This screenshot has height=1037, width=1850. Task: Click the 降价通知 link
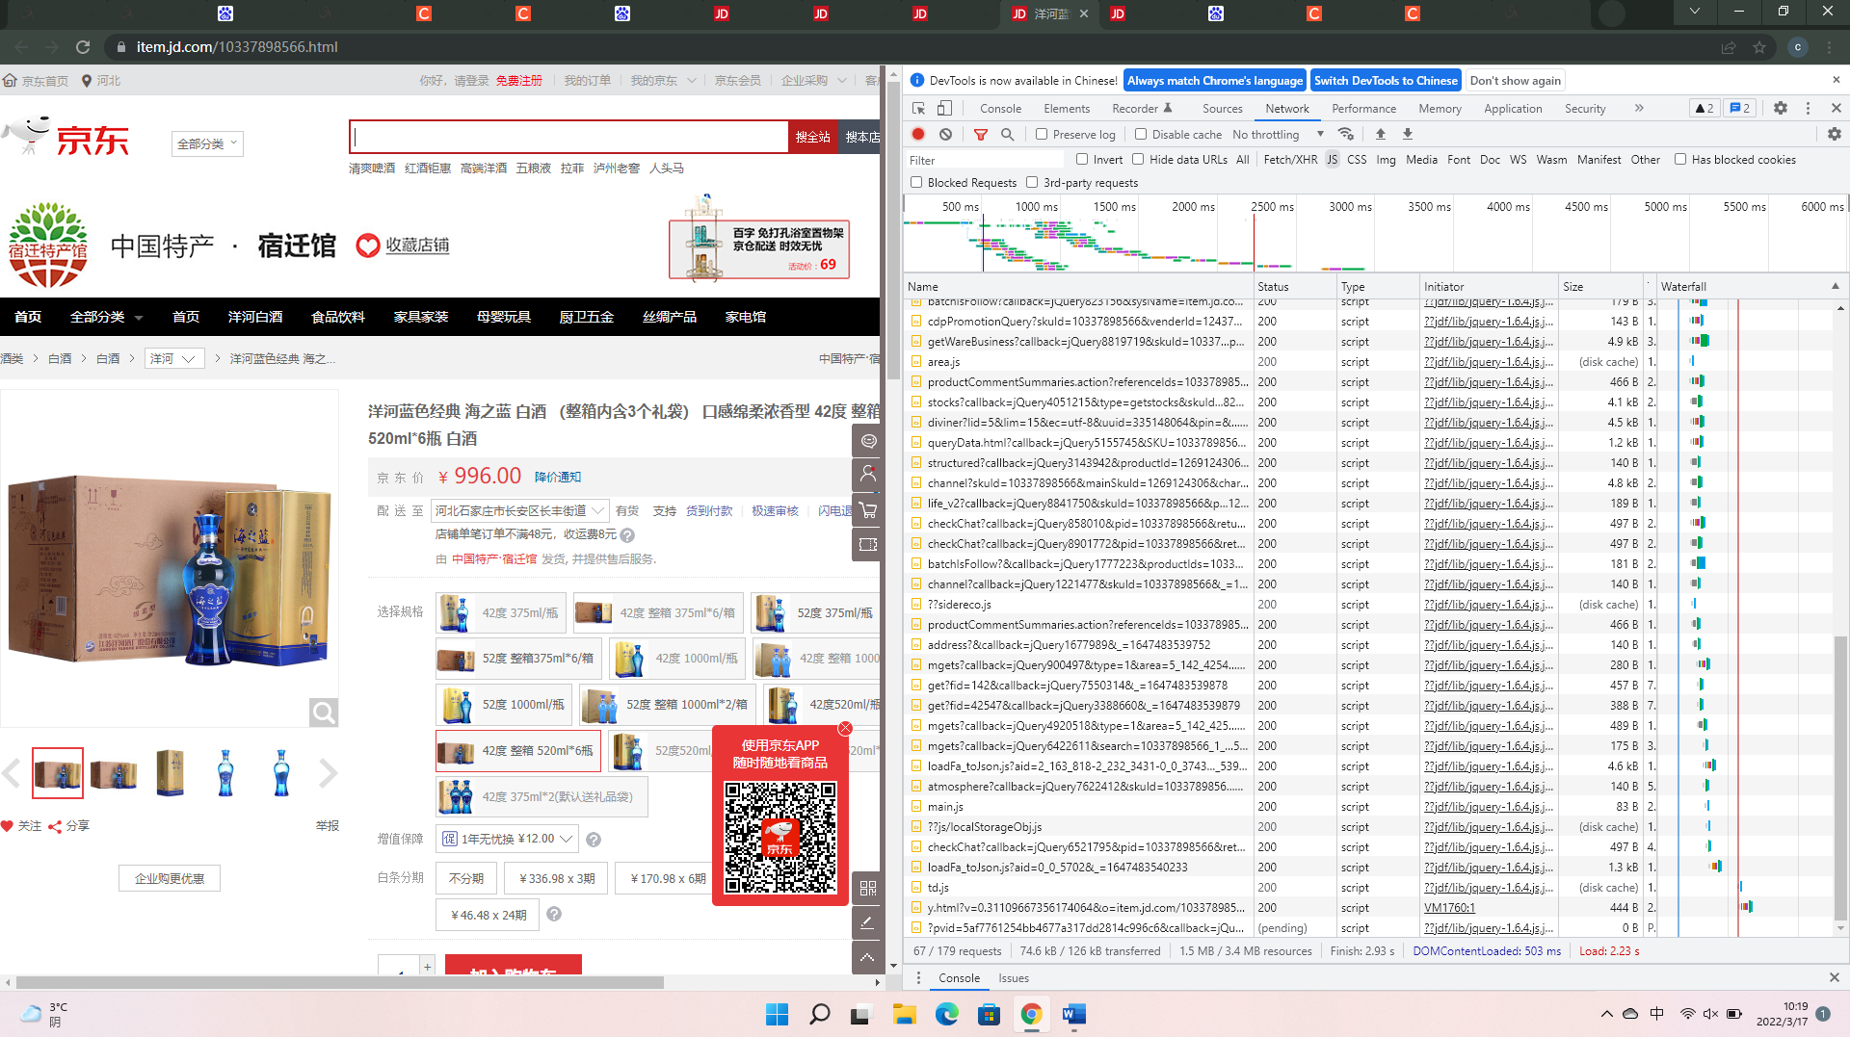click(x=558, y=478)
